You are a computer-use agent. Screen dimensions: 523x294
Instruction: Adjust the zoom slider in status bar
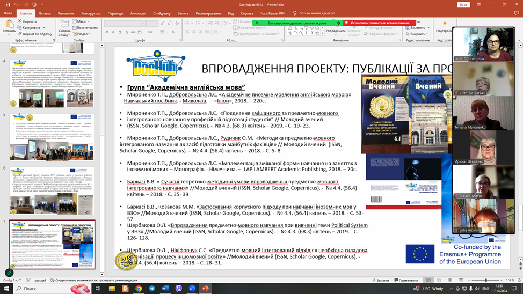point(486,280)
